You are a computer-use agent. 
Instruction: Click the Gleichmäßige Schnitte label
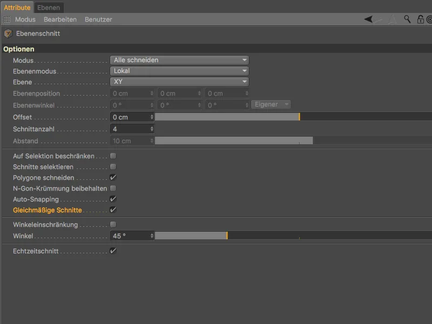[48, 210]
